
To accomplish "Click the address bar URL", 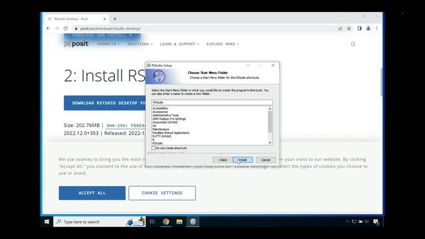I will 110,29.
